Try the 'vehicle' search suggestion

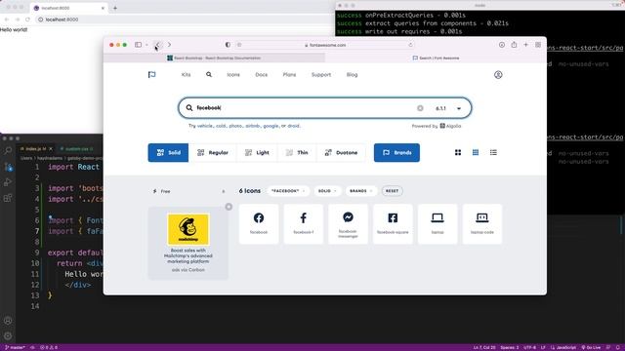click(x=205, y=126)
